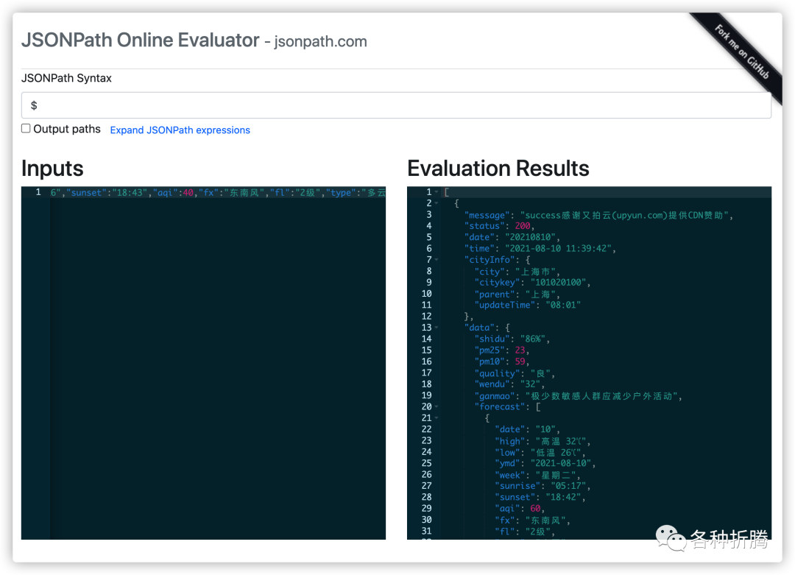Click the "quality" key in results
This screenshot has width=795, height=575.
click(497, 374)
